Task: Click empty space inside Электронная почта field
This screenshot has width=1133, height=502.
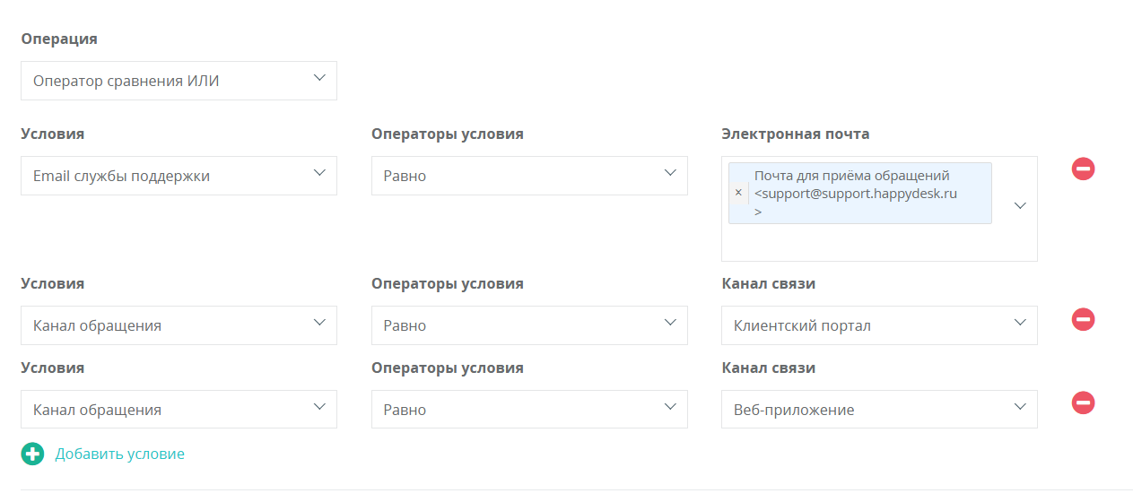Action: click(x=861, y=242)
